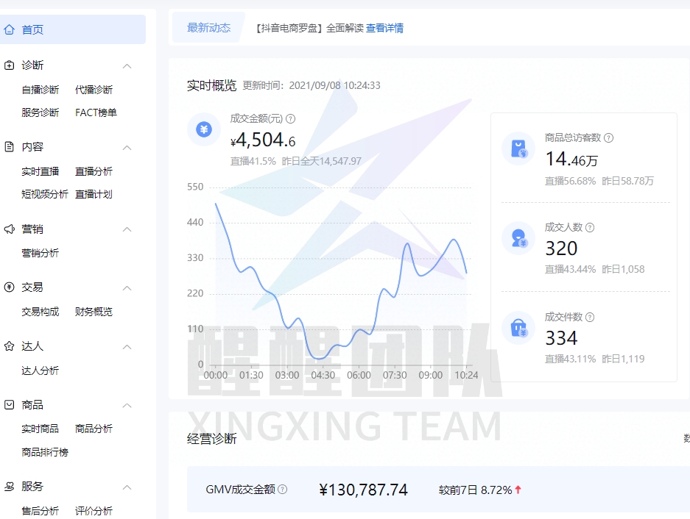690x519 pixels.
Task: Click the 服务 service section icon
Action: [x=8, y=487]
